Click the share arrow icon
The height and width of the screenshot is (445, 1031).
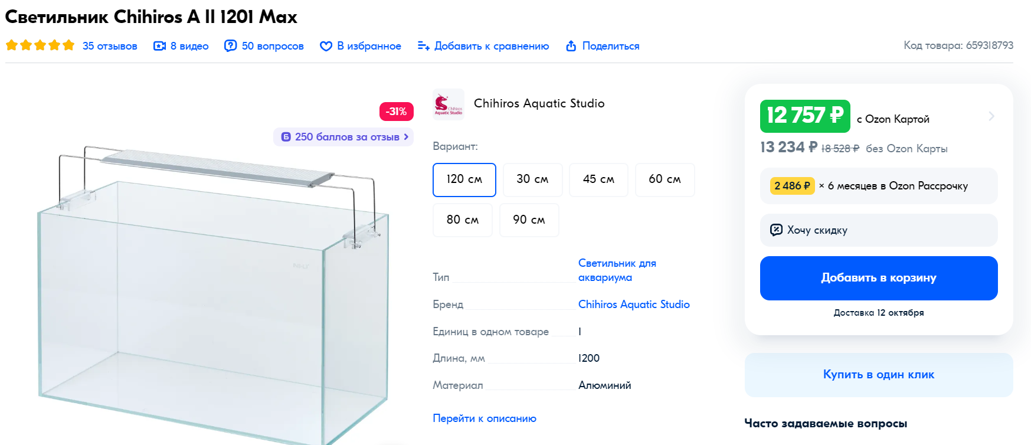tap(571, 46)
